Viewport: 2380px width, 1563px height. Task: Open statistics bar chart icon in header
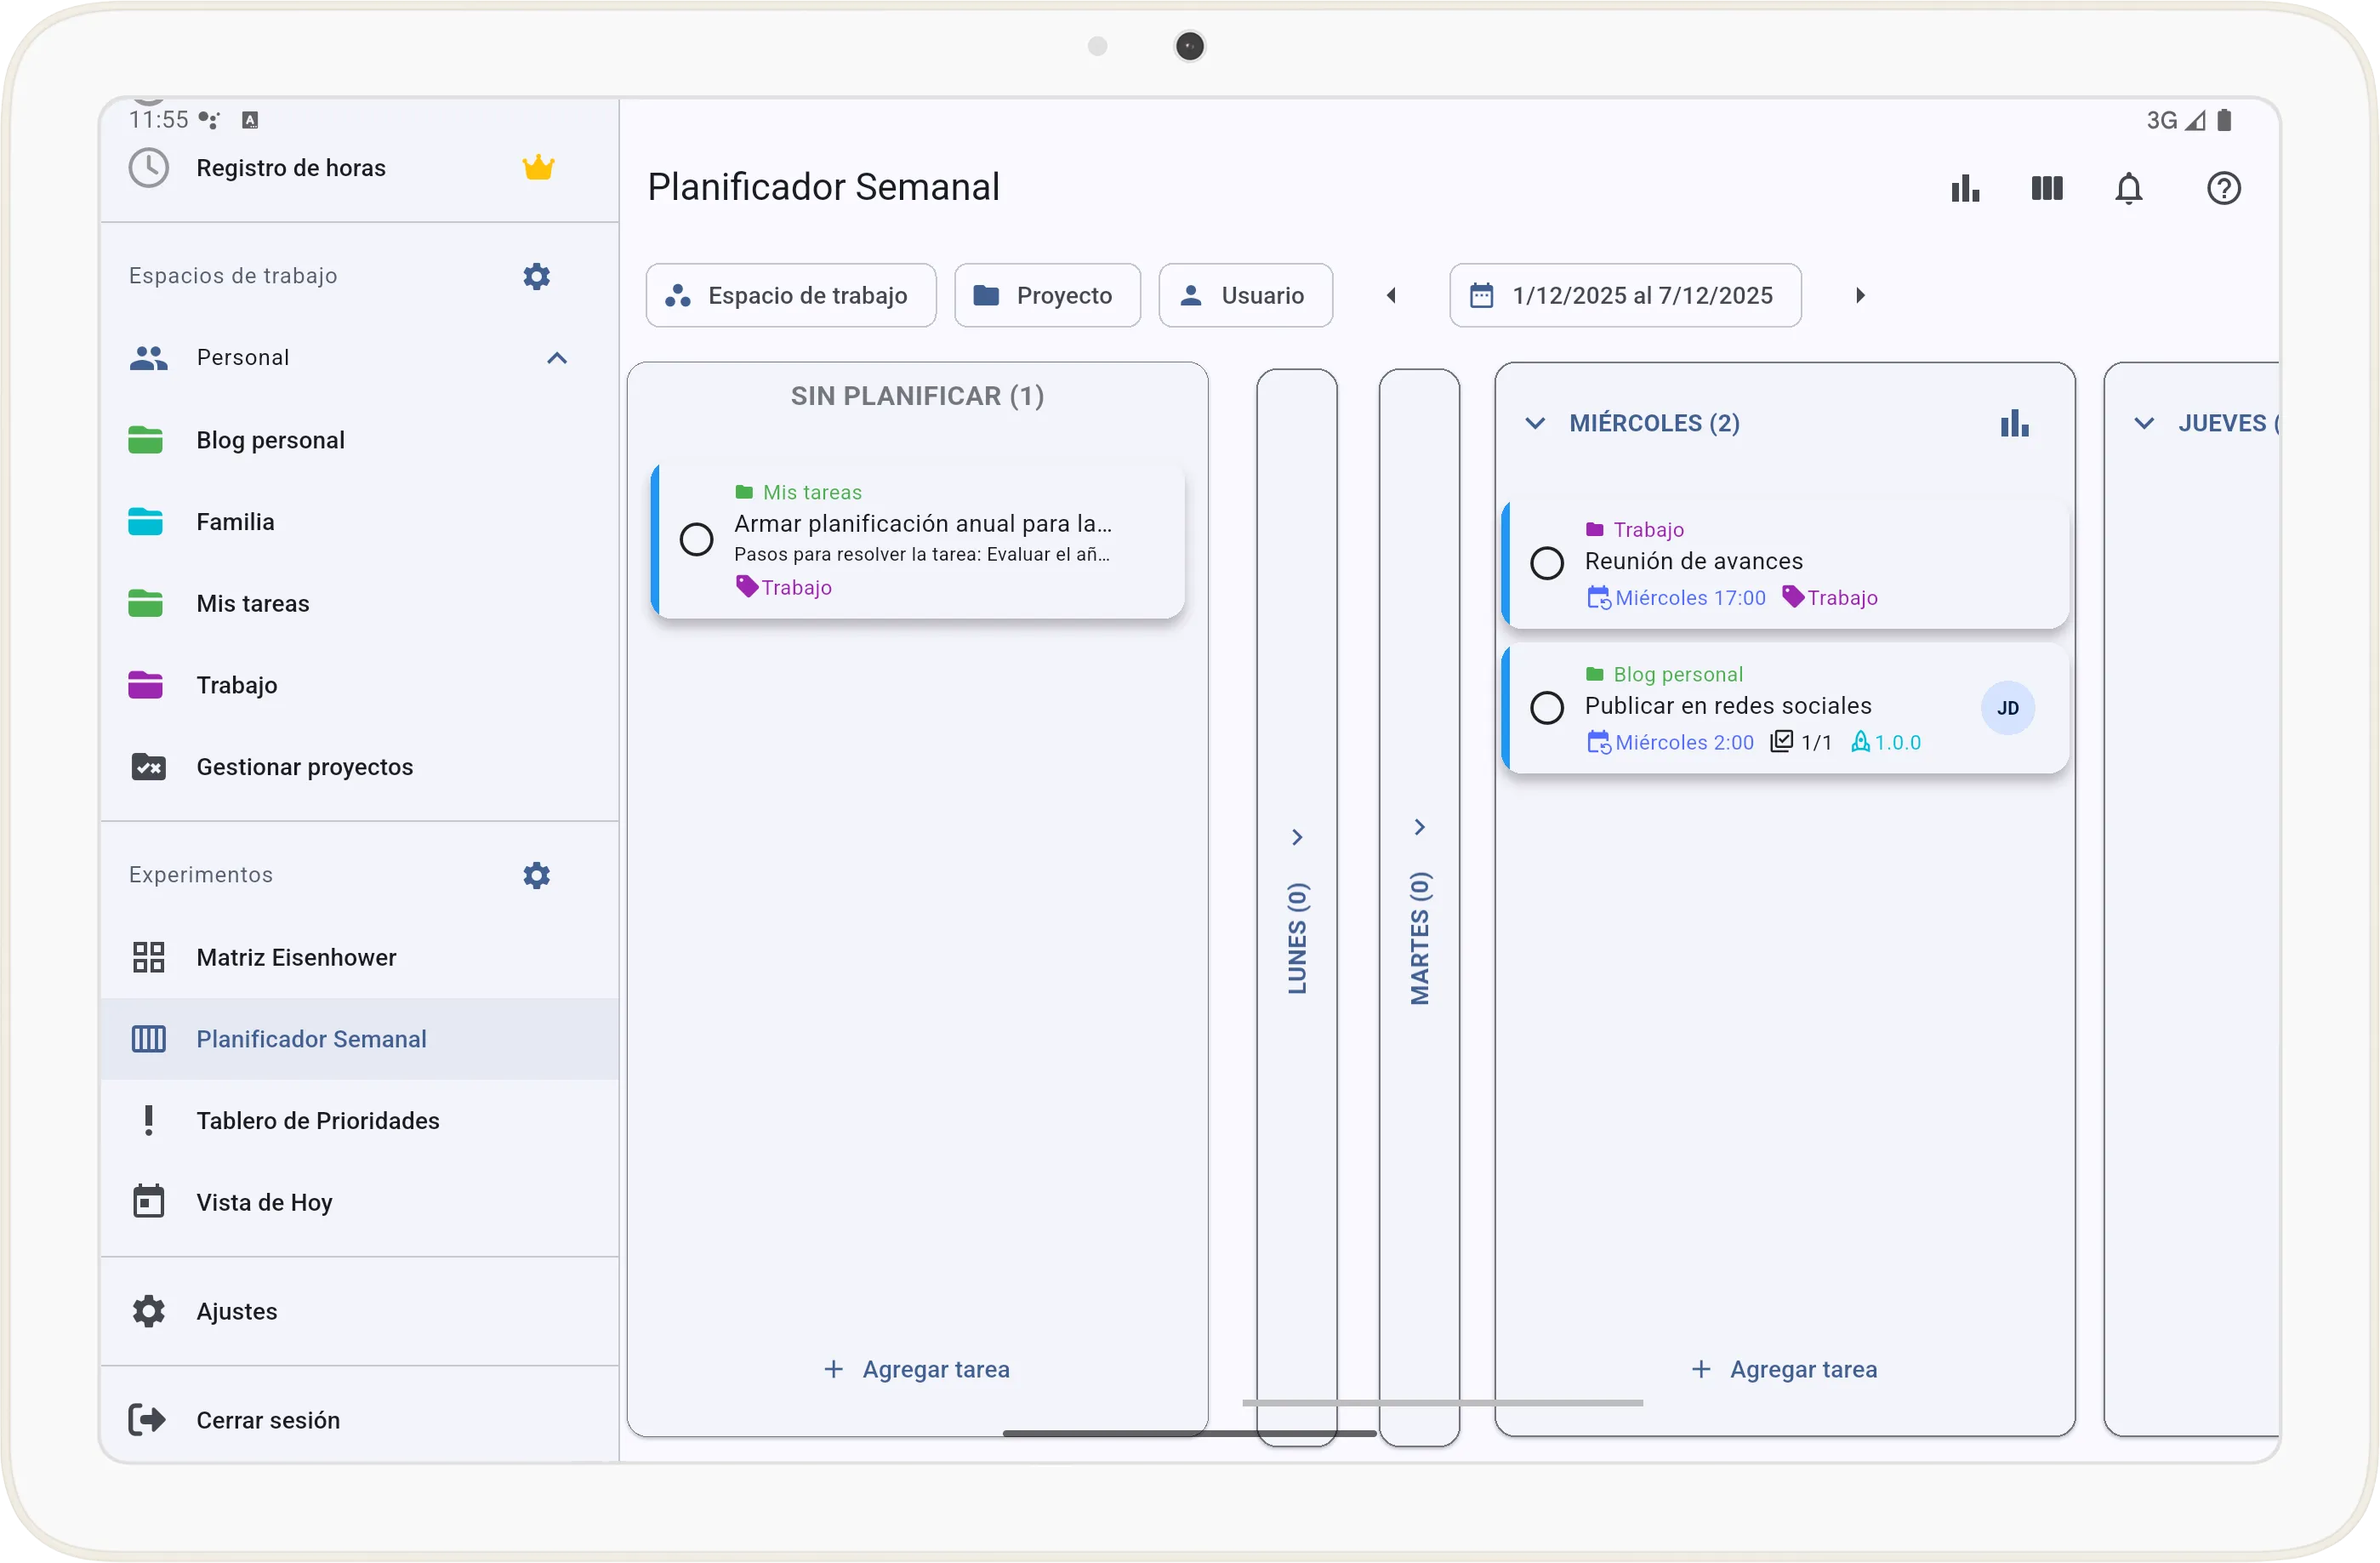point(1965,188)
